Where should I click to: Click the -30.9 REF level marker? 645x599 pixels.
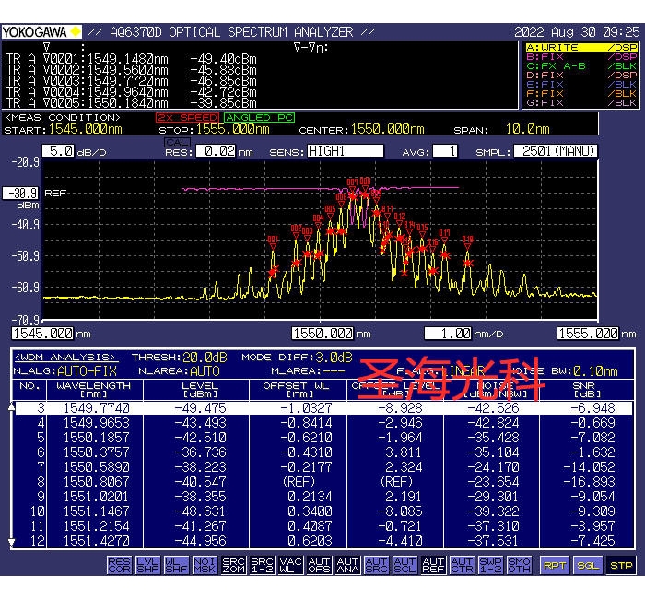20,194
